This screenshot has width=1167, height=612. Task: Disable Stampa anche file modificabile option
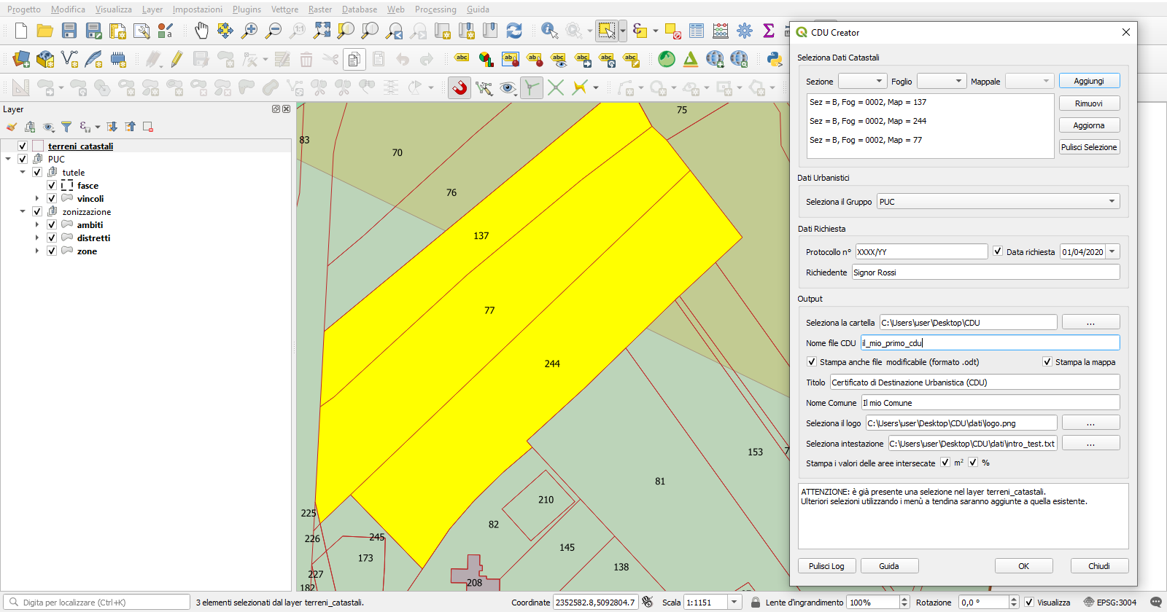pyautogui.click(x=812, y=362)
